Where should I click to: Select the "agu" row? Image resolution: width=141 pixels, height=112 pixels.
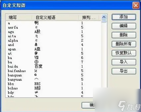(x=53, y=32)
